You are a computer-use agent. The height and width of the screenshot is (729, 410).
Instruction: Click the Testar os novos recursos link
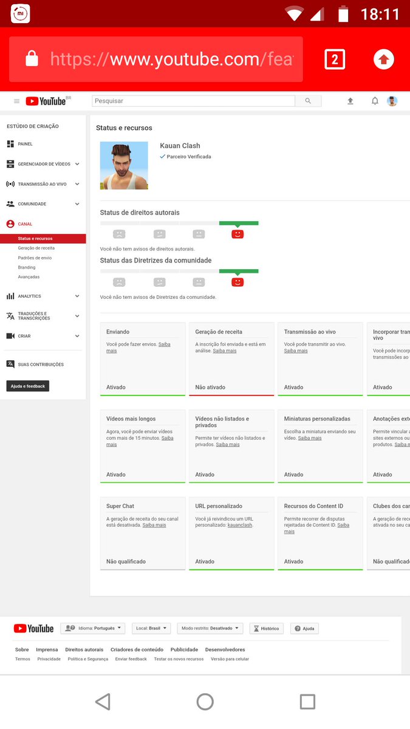[179, 659]
